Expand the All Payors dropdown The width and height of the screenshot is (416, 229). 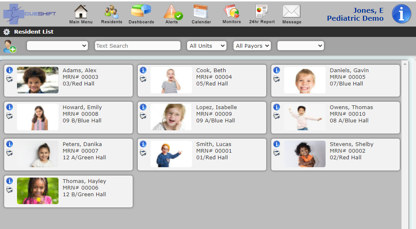point(252,46)
